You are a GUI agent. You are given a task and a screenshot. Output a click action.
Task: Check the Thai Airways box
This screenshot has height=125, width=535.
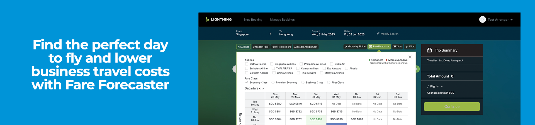298,73
